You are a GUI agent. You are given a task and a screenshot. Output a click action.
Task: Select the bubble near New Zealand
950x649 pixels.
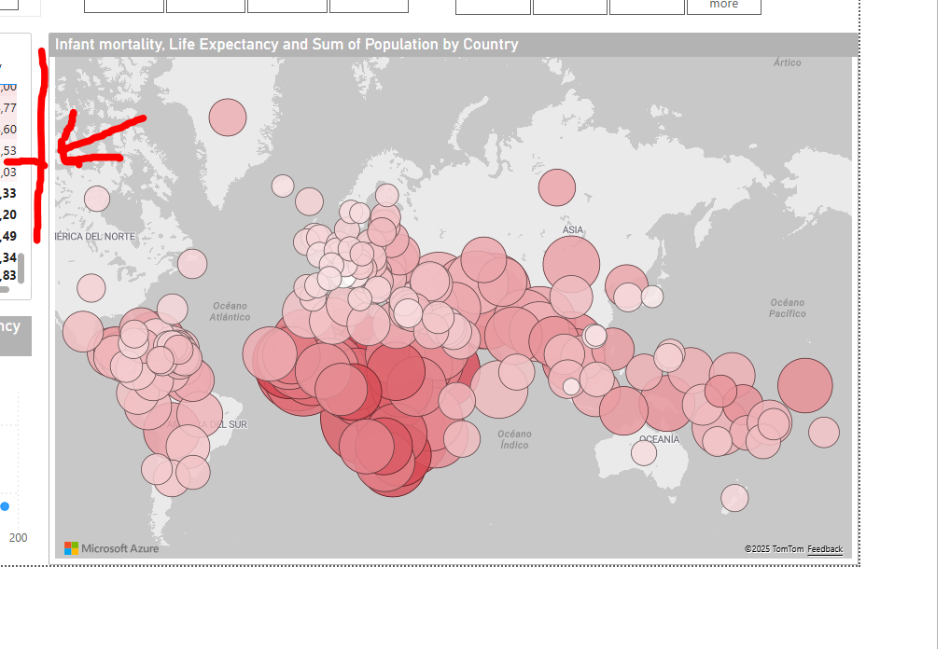pyautogui.click(x=734, y=498)
